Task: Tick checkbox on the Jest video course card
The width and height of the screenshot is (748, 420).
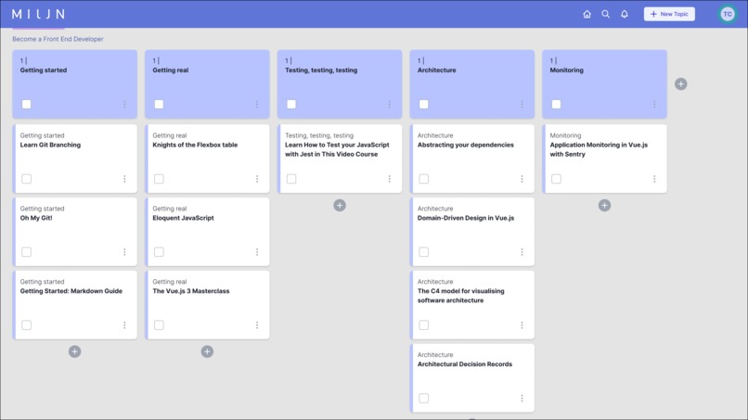Action: pyautogui.click(x=291, y=179)
